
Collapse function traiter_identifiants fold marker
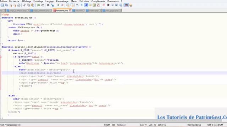(1, 47)
